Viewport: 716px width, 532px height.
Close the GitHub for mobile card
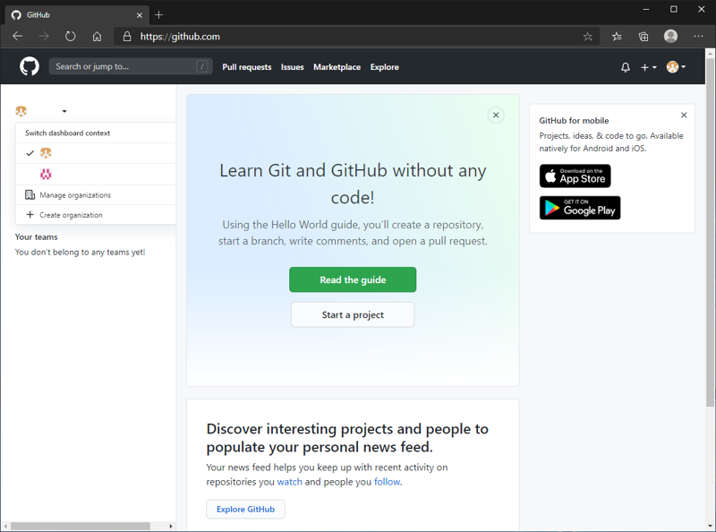pos(684,115)
